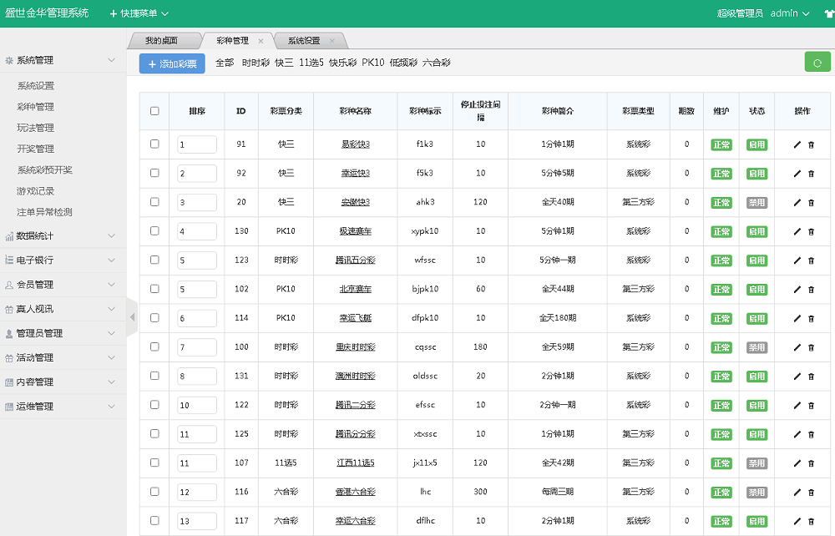
Task: Open the admin user dropdown
Action: pyautogui.click(x=789, y=13)
